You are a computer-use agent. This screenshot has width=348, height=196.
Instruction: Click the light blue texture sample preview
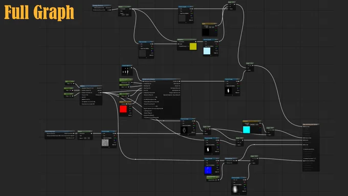207,51
